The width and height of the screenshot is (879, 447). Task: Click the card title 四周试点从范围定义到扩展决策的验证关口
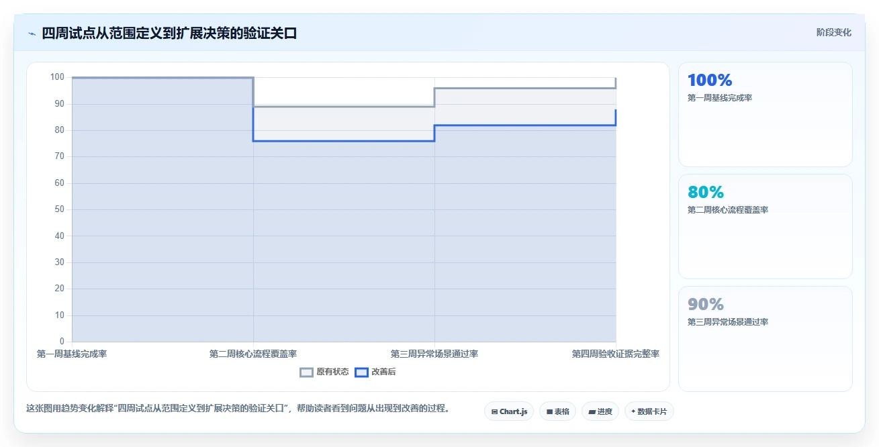tap(169, 34)
